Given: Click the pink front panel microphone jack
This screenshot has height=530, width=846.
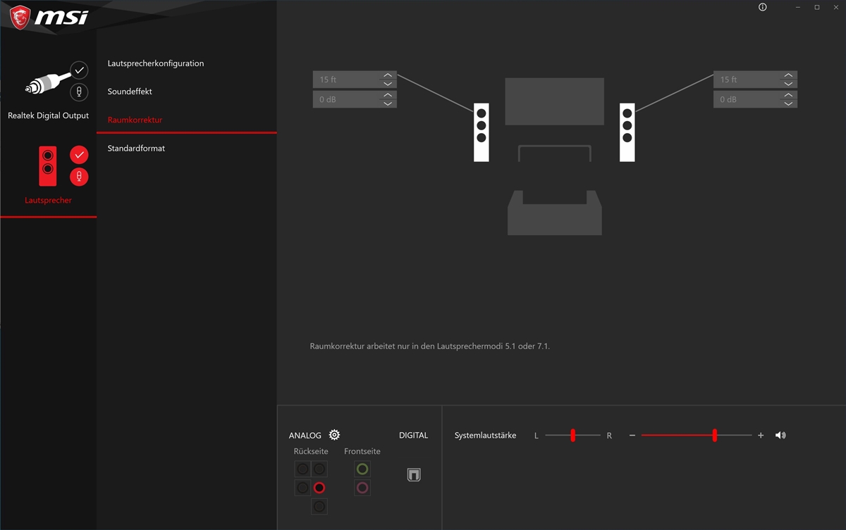Looking at the screenshot, I should (362, 488).
